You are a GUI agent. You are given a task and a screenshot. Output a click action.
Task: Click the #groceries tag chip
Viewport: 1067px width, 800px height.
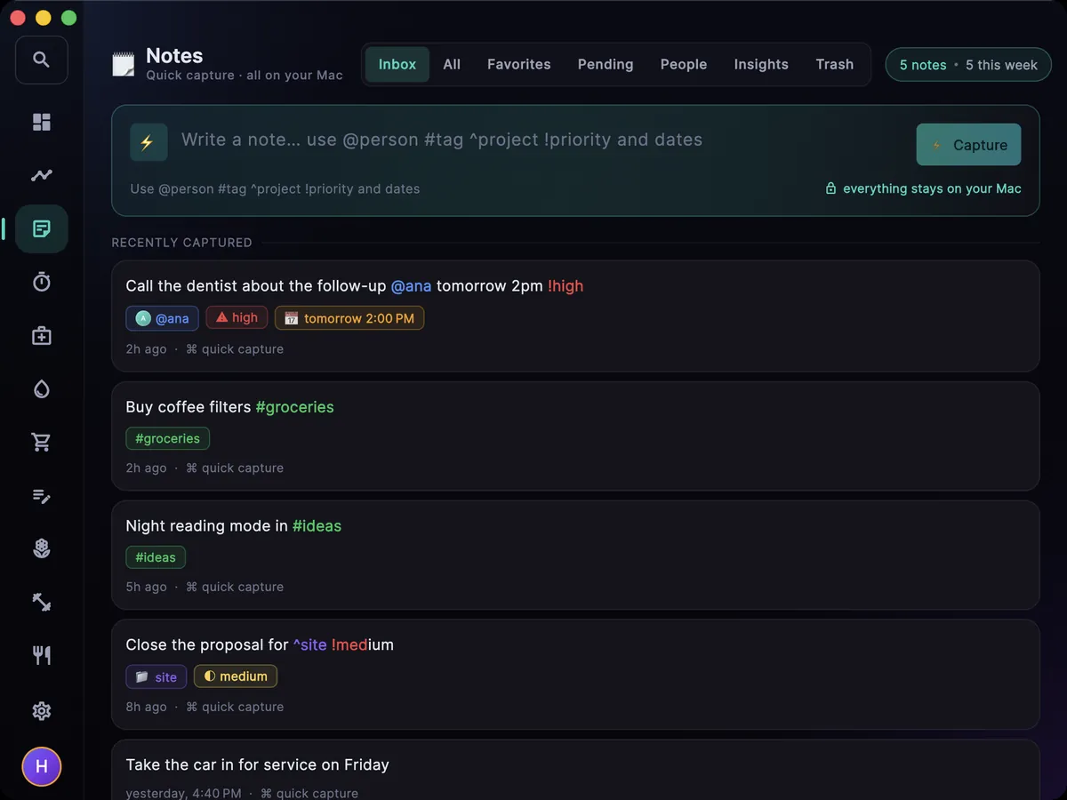tap(168, 438)
